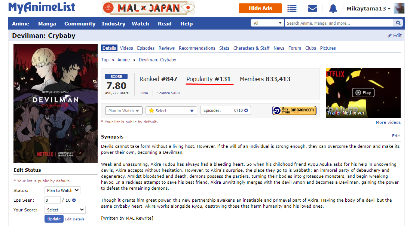Click the Members 833,413 text
This screenshot has height=226, width=413.
click(265, 79)
